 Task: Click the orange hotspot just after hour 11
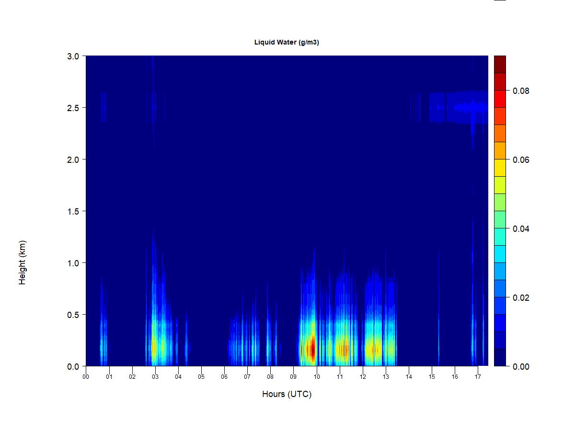point(343,350)
